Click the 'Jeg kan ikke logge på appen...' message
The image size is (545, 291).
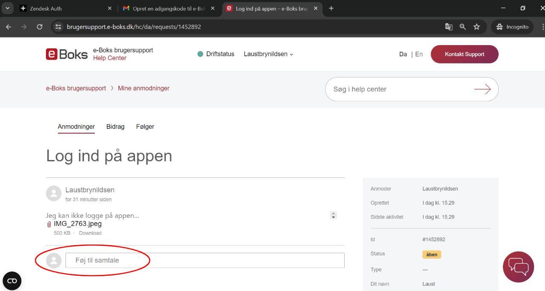tap(92, 216)
